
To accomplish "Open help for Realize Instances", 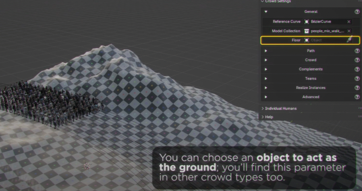I will 357,88.
